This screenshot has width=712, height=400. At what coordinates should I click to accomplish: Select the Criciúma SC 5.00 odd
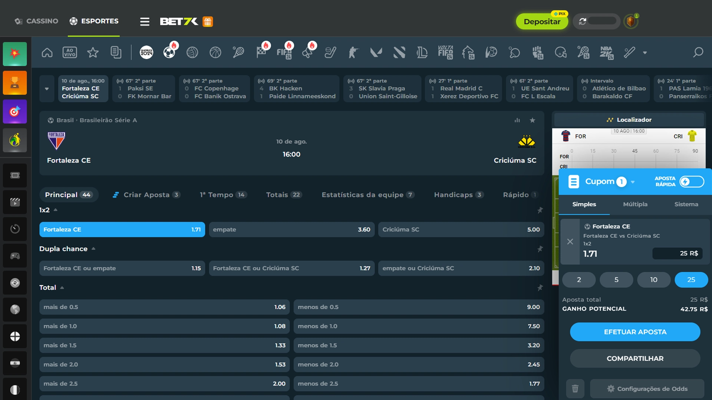coord(461,229)
